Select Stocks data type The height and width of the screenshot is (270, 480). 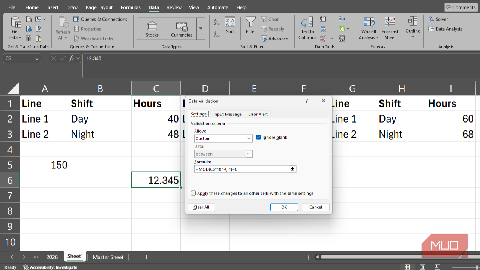tap(152, 29)
